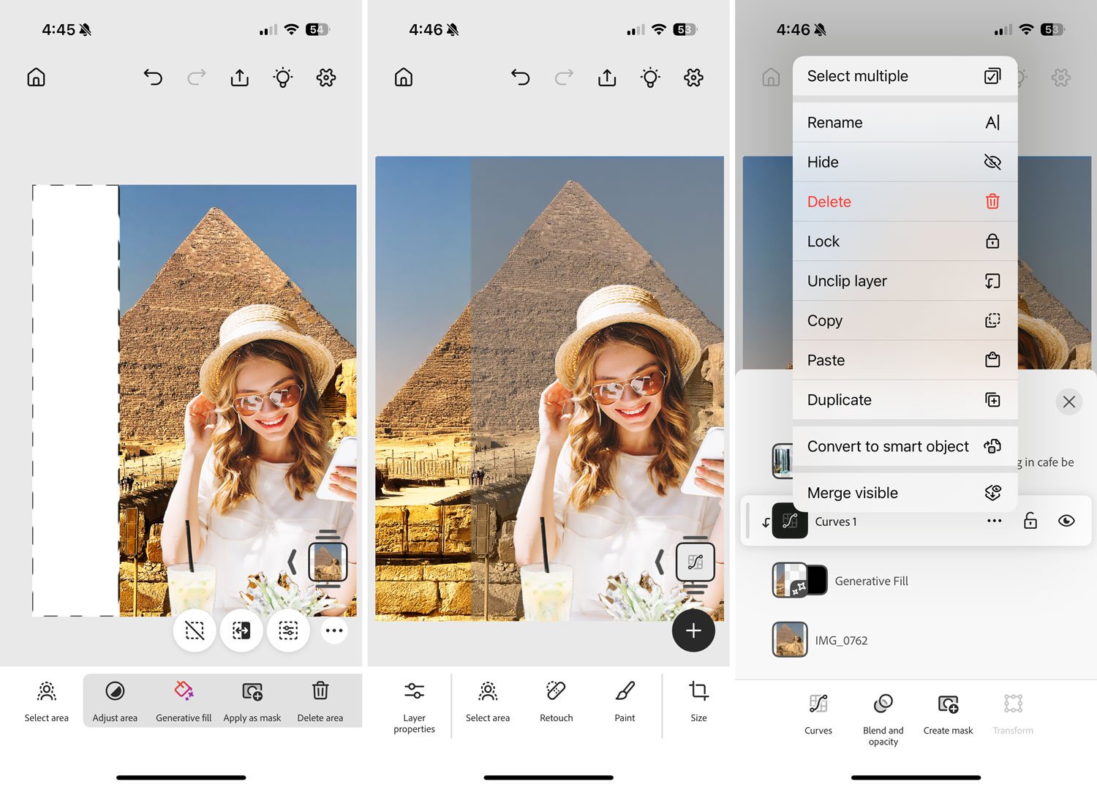Tap Generative fill tool in selection toolbar
The height and width of the screenshot is (787, 1097).
point(184,701)
